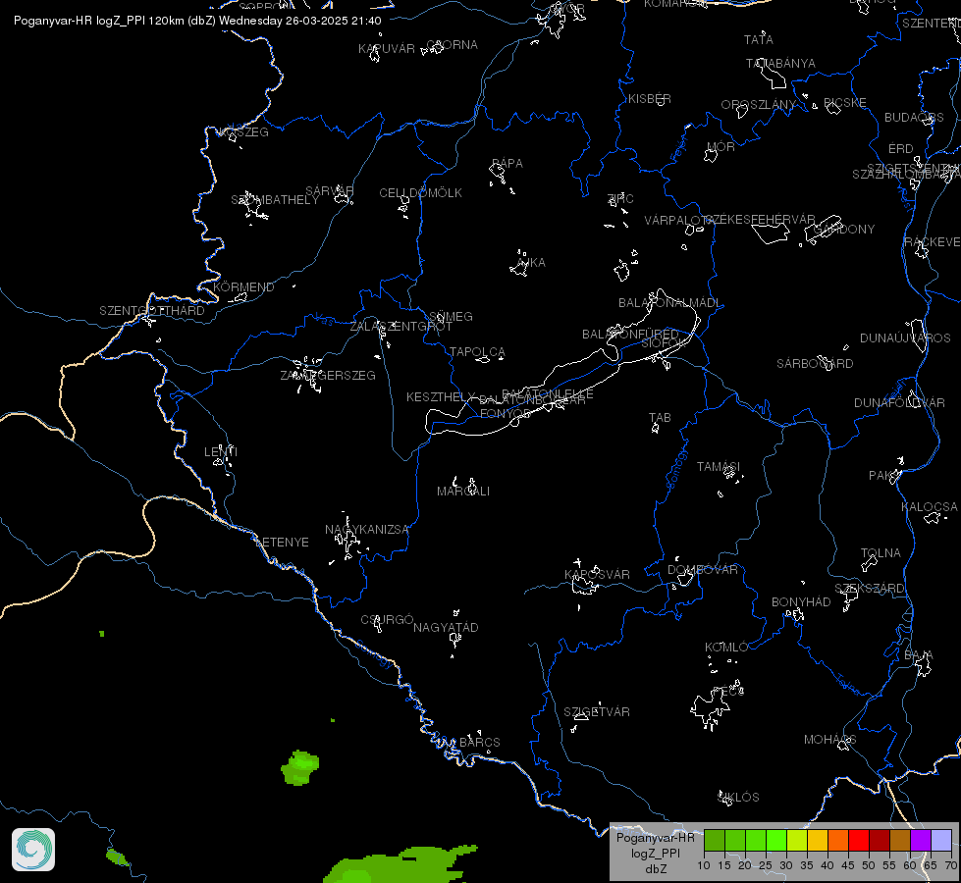Viewport: 961px width, 883px height.
Task: Click the KAPOSVÁR city label
Action: click(597, 575)
